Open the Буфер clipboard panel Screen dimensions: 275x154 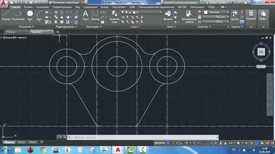[x=263, y=15]
